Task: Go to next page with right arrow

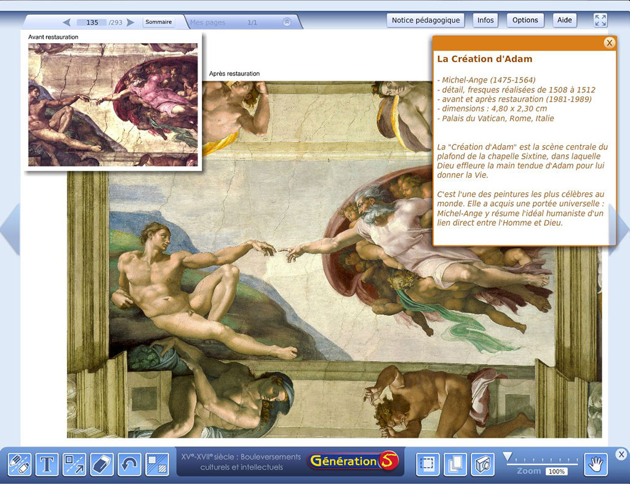Action: point(130,22)
